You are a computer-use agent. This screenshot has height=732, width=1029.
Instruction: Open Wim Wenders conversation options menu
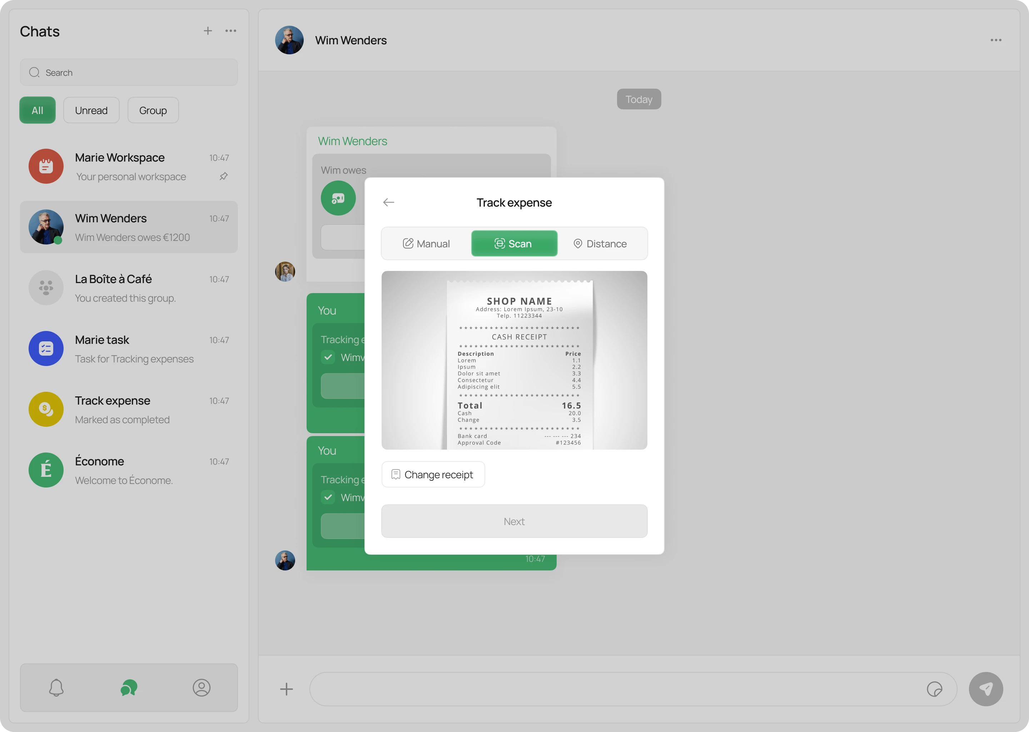tap(996, 40)
